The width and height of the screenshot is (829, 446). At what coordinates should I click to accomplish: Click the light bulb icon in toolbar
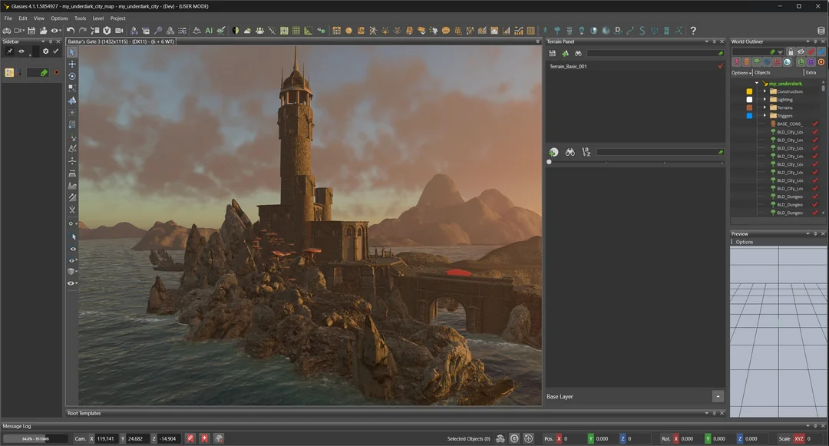pyautogui.click(x=582, y=31)
